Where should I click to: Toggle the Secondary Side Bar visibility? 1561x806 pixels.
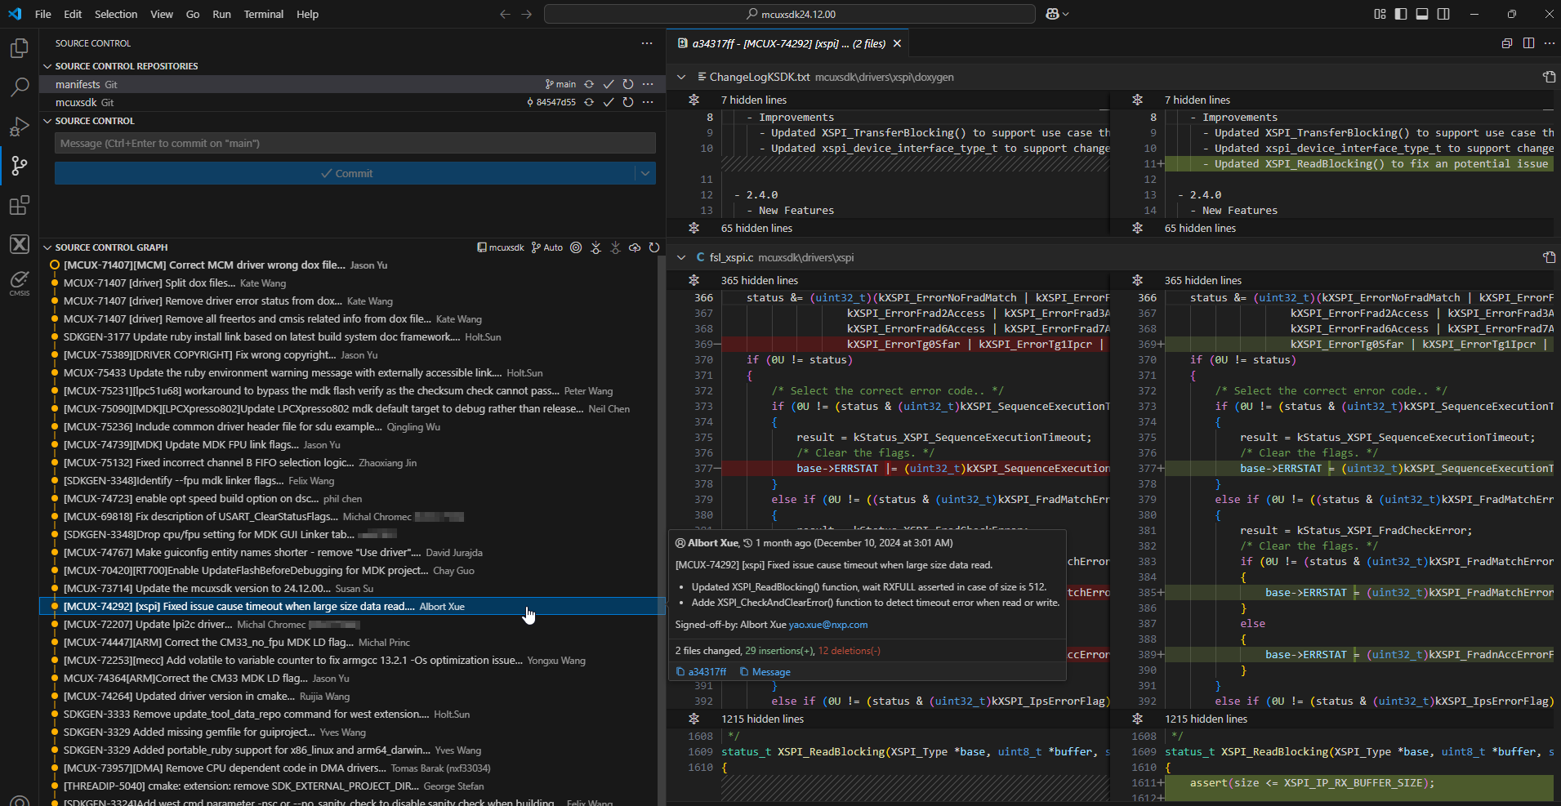(x=1443, y=14)
